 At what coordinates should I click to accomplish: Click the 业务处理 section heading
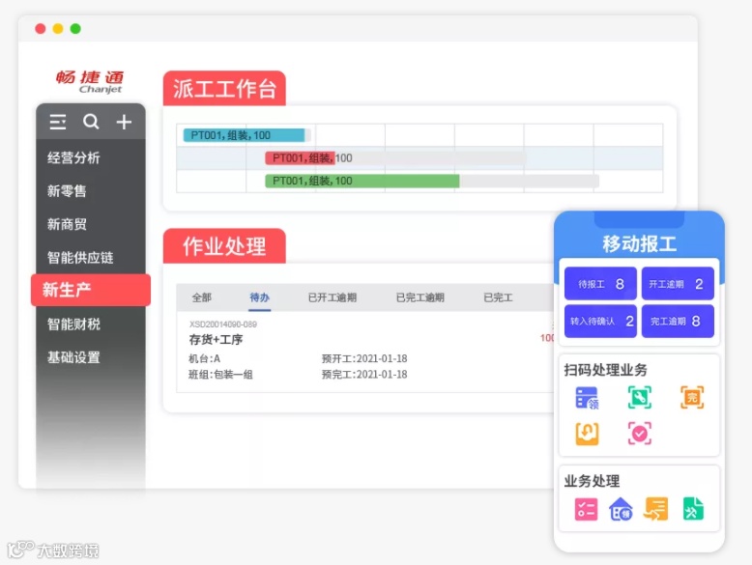point(592,481)
